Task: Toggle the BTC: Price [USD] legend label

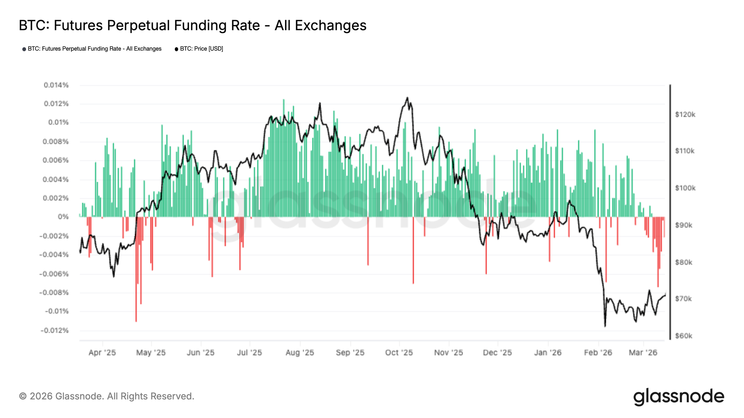Action: 201,49
